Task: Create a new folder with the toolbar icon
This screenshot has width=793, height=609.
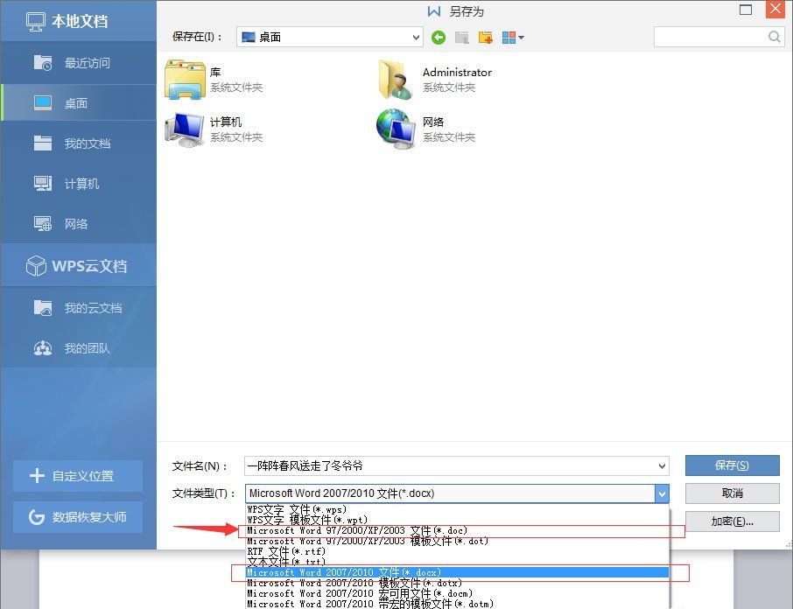Action: 486,37
